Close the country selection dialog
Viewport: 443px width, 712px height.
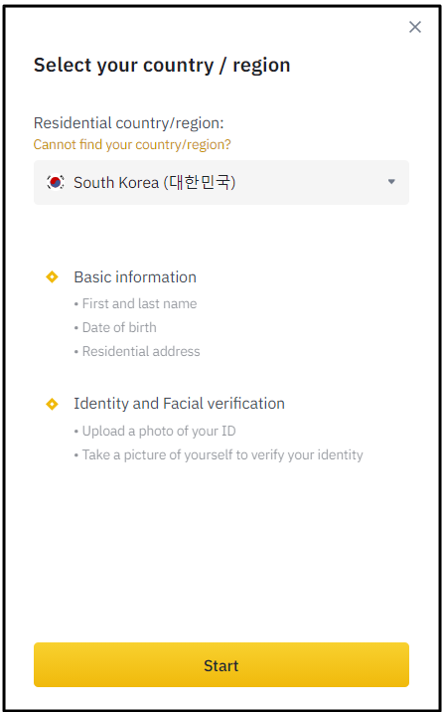[415, 27]
